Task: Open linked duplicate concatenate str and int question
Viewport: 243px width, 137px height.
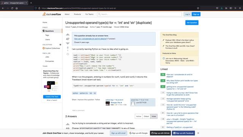Action: [90, 39]
